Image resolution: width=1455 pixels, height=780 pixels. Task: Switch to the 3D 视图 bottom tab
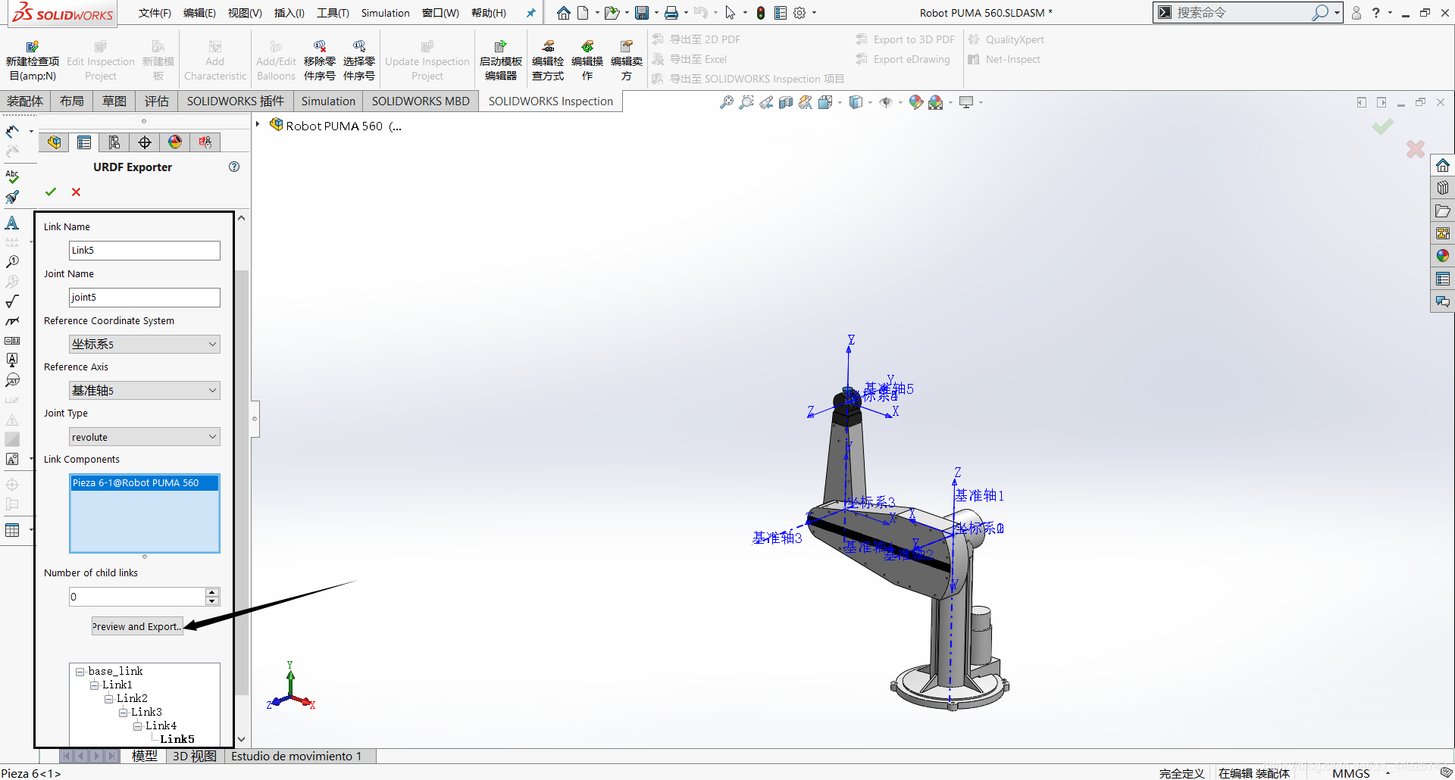[194, 756]
